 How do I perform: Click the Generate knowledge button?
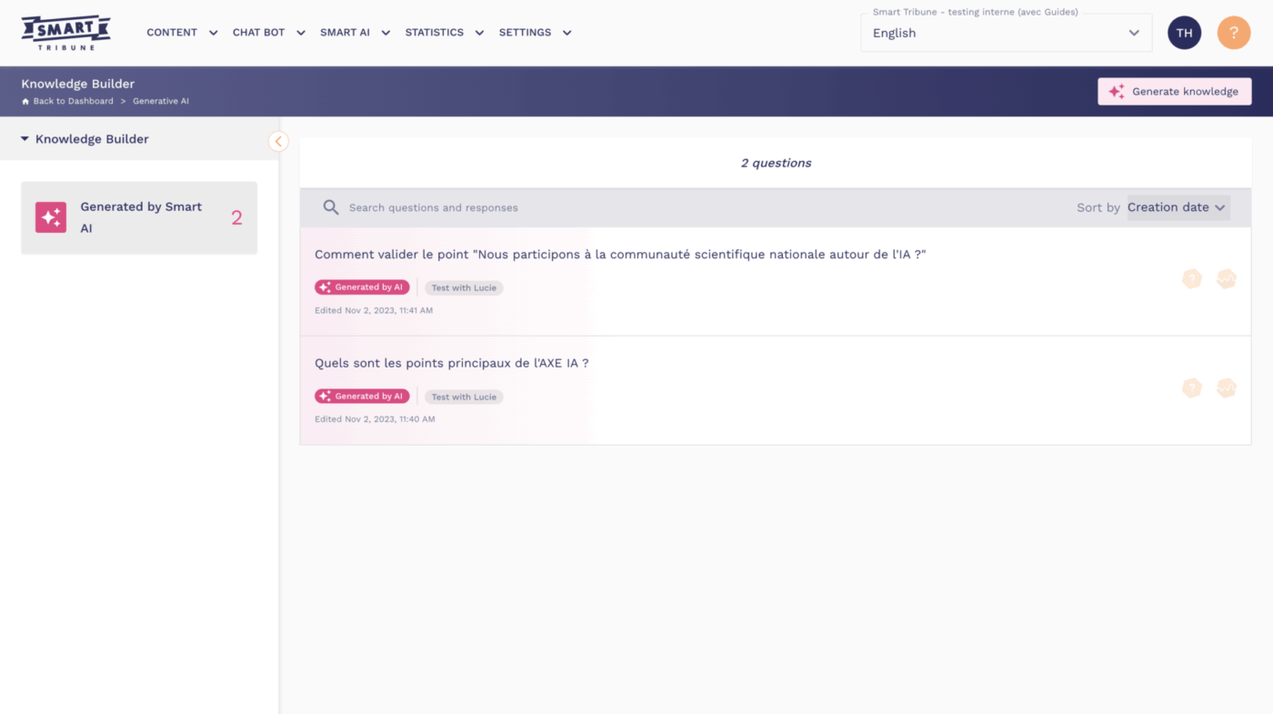pyautogui.click(x=1174, y=91)
